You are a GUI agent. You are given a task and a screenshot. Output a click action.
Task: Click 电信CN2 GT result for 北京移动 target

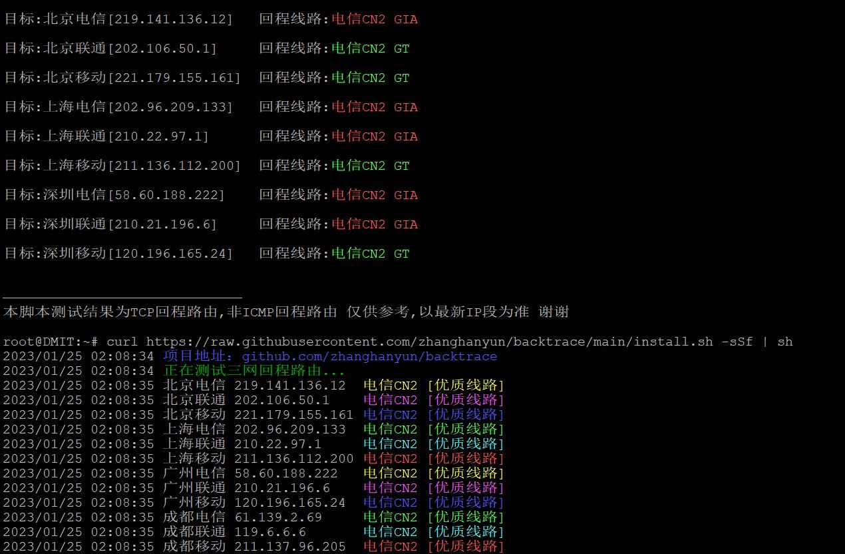tap(371, 78)
